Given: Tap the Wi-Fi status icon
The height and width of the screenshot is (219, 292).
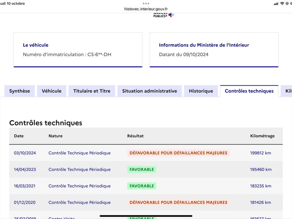Looking at the screenshot, I should pos(282,4).
